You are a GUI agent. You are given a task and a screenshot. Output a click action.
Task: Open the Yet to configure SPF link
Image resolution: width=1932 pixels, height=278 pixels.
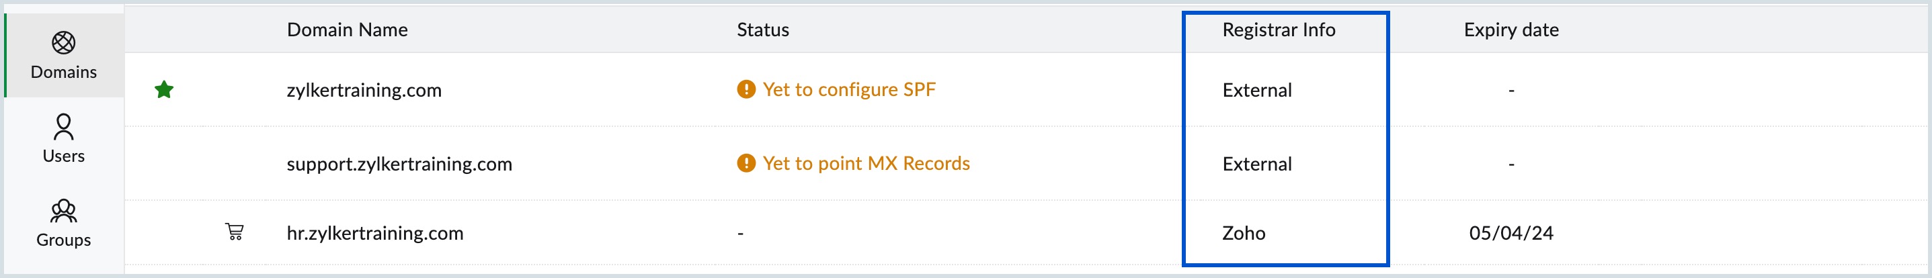click(849, 90)
